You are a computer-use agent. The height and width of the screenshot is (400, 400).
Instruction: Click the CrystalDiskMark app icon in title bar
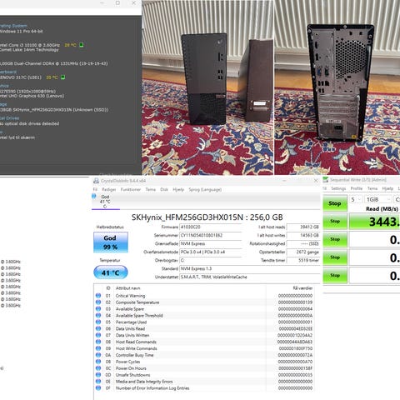pos(325,180)
